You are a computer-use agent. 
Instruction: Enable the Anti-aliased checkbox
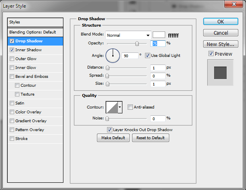[x=130, y=107]
